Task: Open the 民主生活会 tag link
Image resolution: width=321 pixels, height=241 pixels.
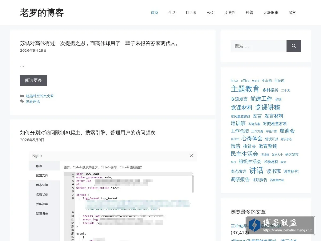Action: (244, 154)
